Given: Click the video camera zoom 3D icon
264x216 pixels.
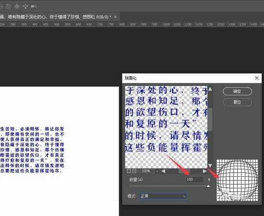Looking at the screenshot, I should 34,6.
